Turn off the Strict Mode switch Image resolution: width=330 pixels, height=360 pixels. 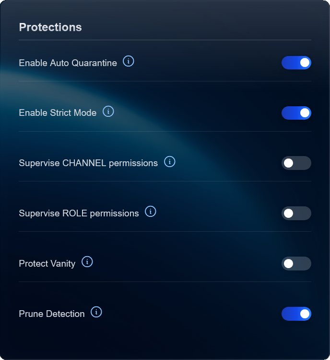point(296,113)
